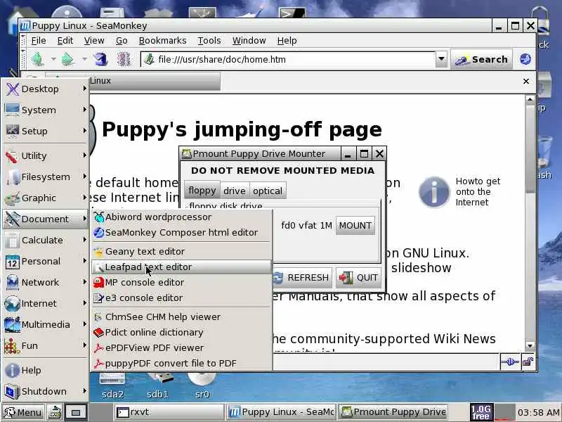
Task: Expand the Desktop submenu
Action: click(46, 89)
